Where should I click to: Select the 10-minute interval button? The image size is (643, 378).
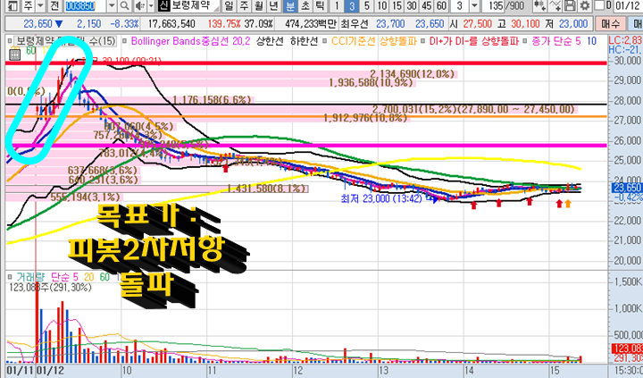point(382,5)
